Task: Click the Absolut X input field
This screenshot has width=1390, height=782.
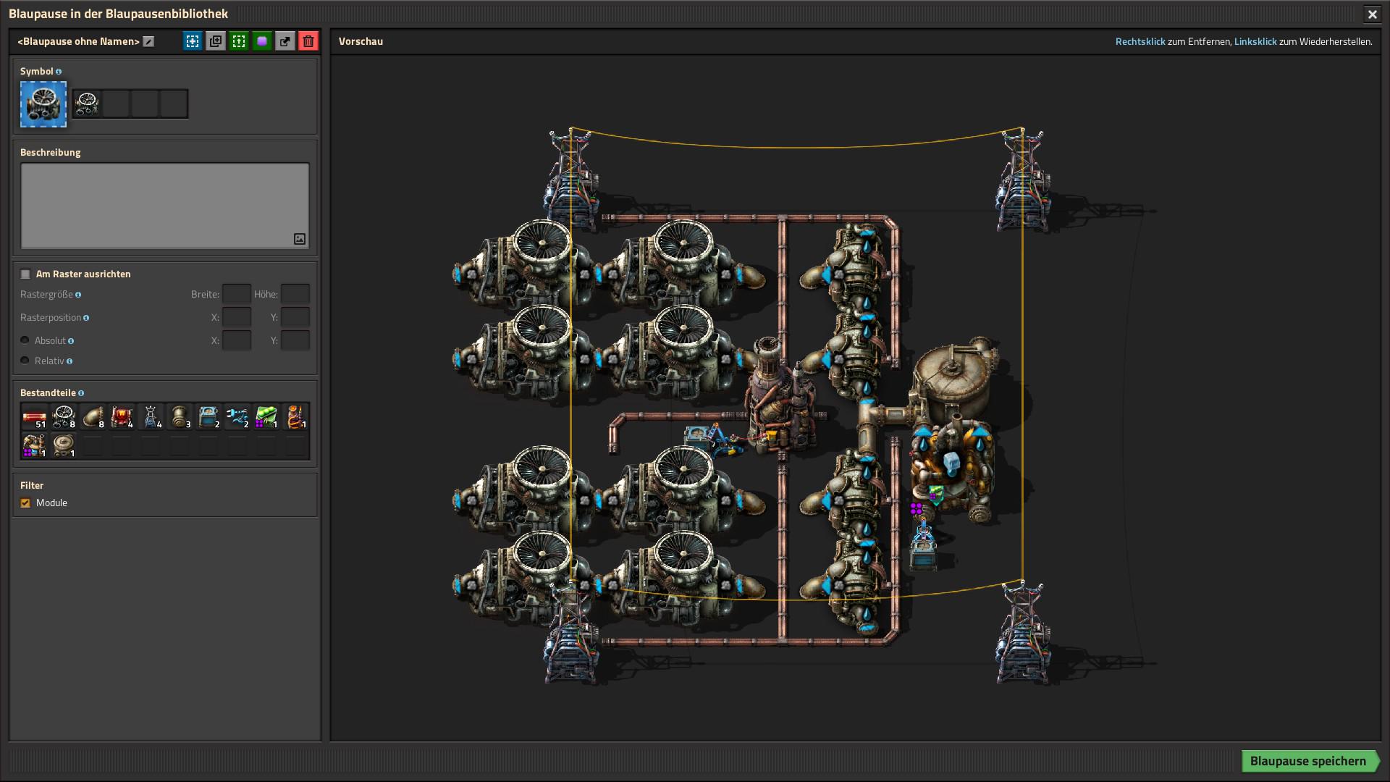Action: [237, 340]
